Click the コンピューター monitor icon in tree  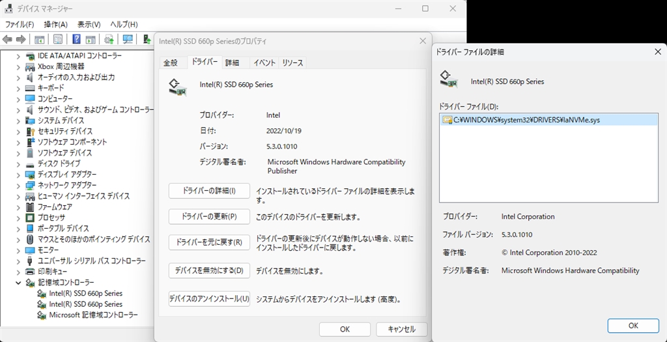pyautogui.click(x=30, y=99)
